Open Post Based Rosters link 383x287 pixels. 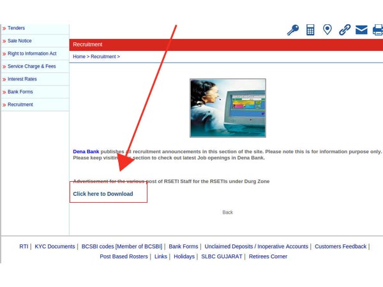124,256
